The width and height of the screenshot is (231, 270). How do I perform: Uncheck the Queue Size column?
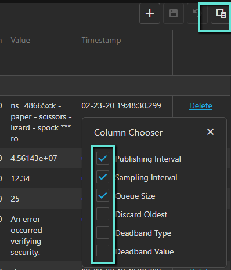tap(103, 195)
